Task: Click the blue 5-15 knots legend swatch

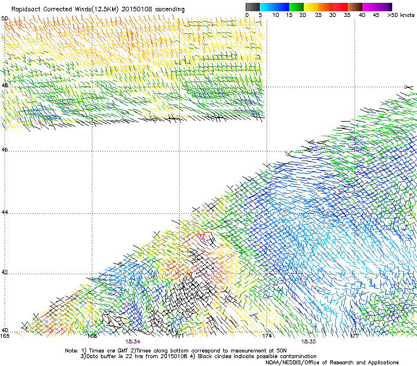Action: (x=274, y=7)
